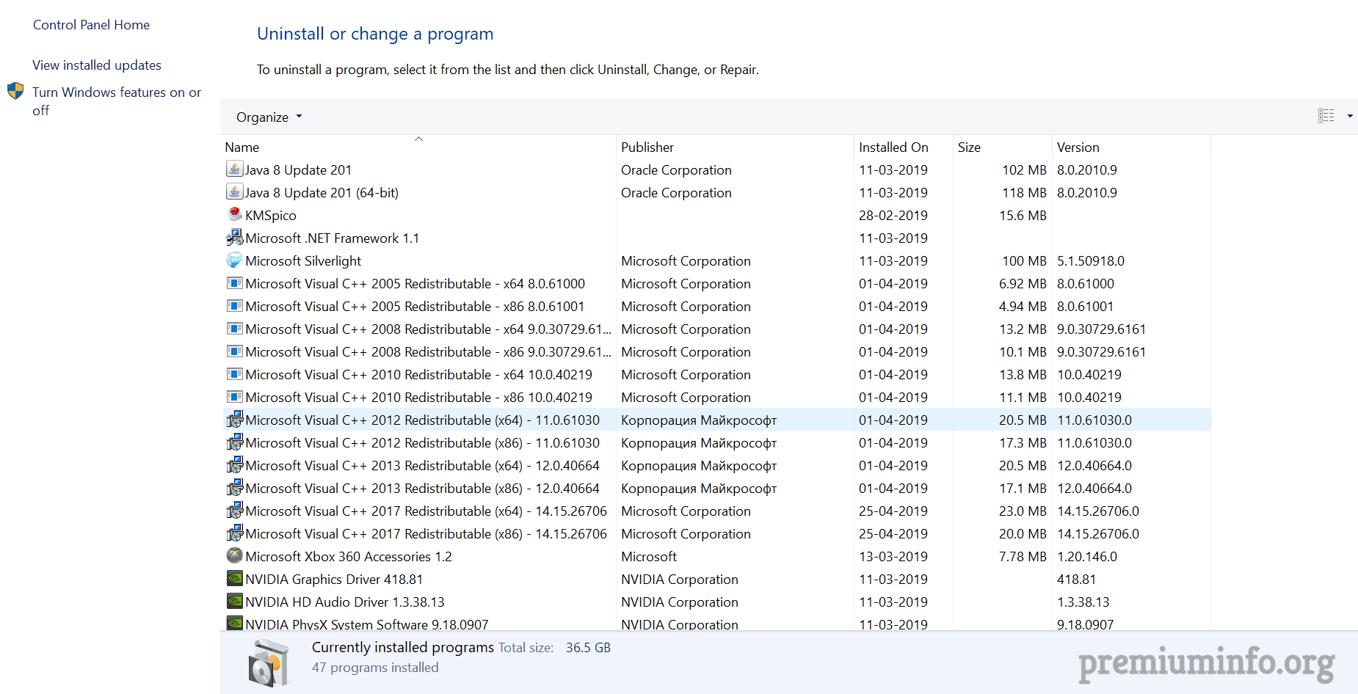The image size is (1358, 694).
Task: Select NVIDIA HD Audio Driver 1.3.38.13 entry
Action: [x=345, y=602]
